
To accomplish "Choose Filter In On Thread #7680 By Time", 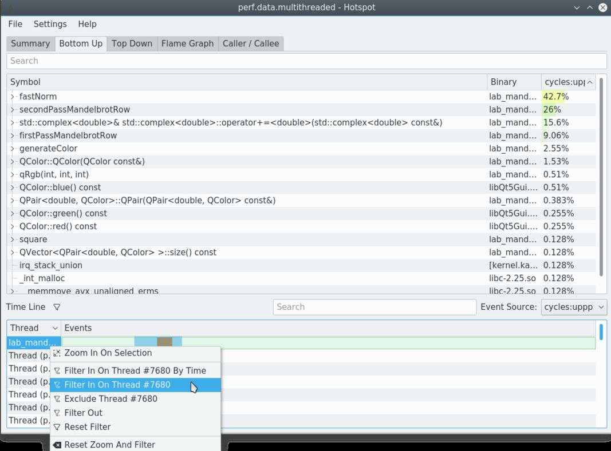I will [x=135, y=370].
